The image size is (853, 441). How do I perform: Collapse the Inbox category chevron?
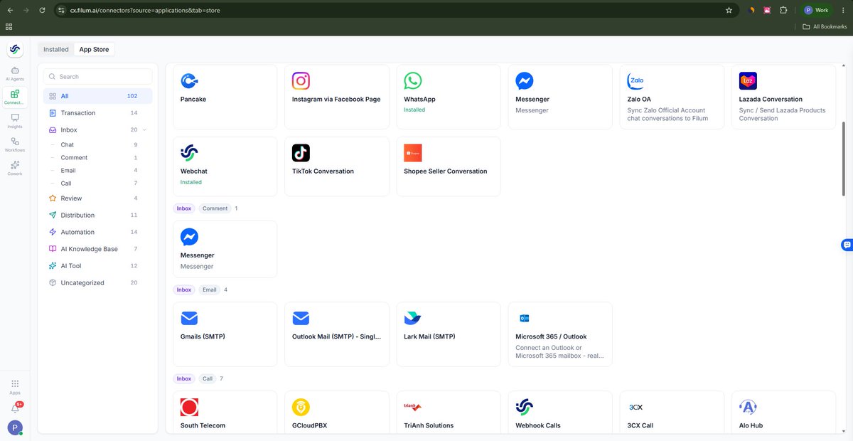(x=145, y=130)
